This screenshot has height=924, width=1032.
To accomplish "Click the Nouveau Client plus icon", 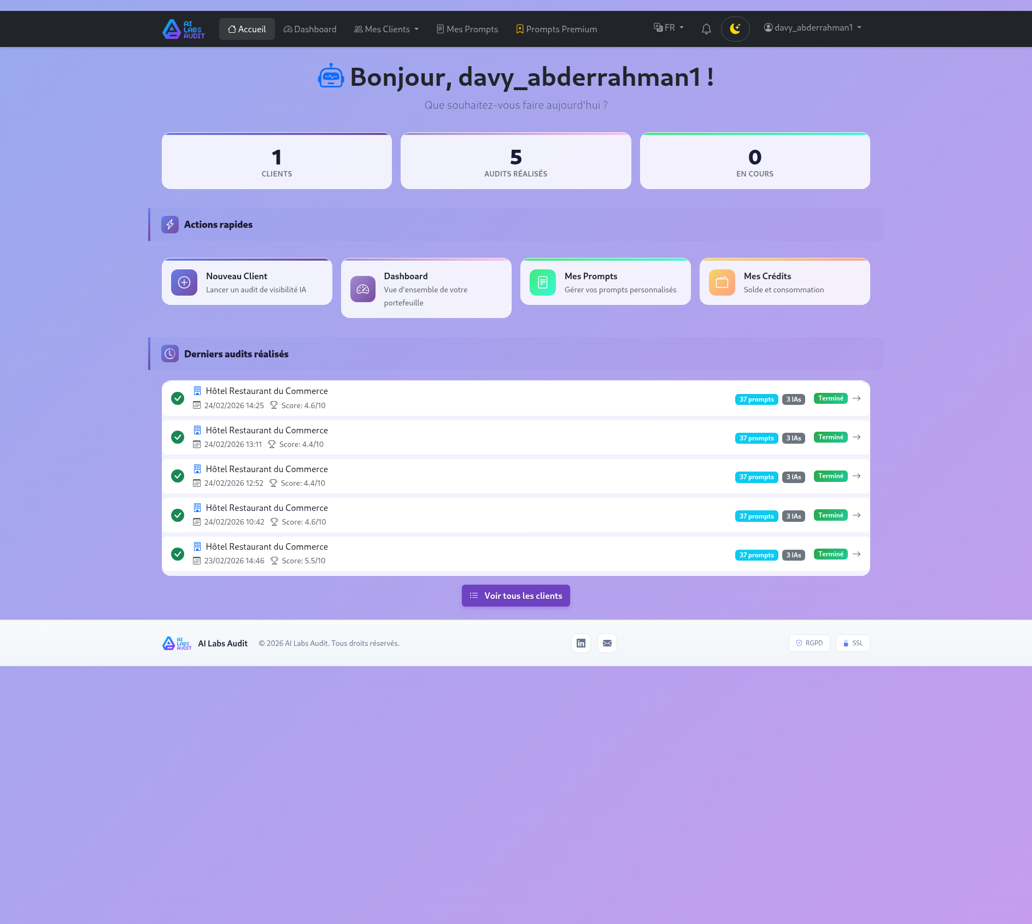I will (184, 282).
